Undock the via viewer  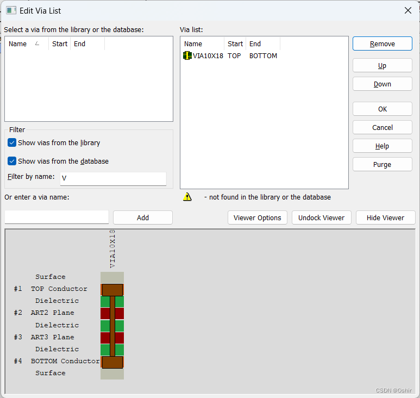click(322, 218)
